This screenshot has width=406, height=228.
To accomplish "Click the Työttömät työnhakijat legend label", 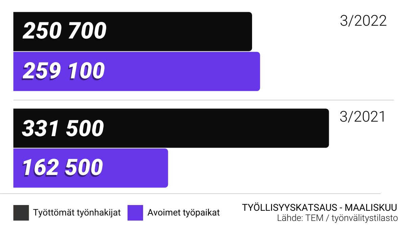I will (77, 213).
